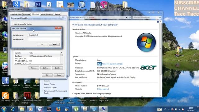Viewport: 199px width, 112px height.
Task: Open the adobe pic folder
Action: (16, 83)
